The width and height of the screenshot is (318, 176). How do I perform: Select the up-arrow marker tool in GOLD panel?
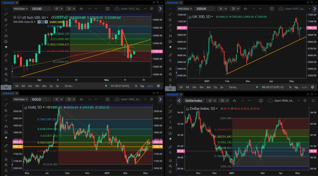click(x=6, y=137)
